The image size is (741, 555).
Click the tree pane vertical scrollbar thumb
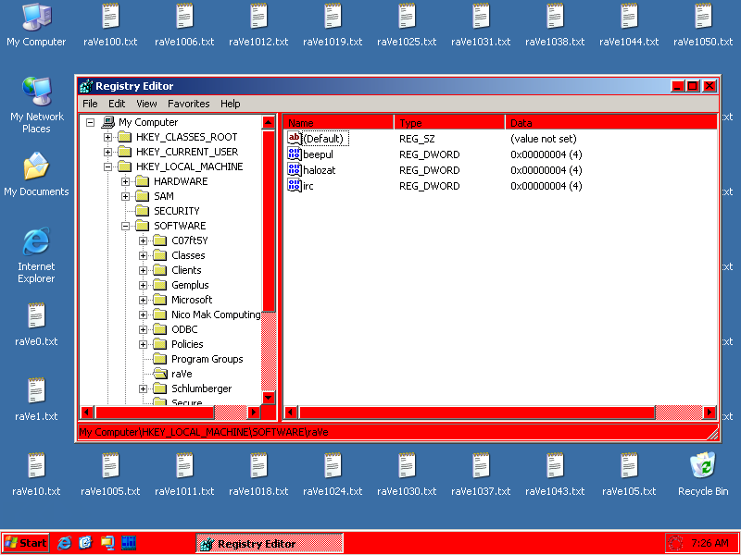pyautogui.click(x=269, y=221)
